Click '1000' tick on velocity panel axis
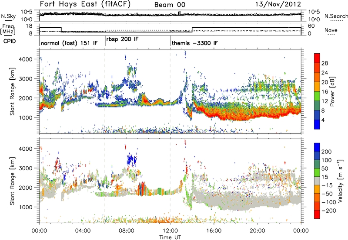This screenshot has width=348, height=240. (x=25, y=207)
